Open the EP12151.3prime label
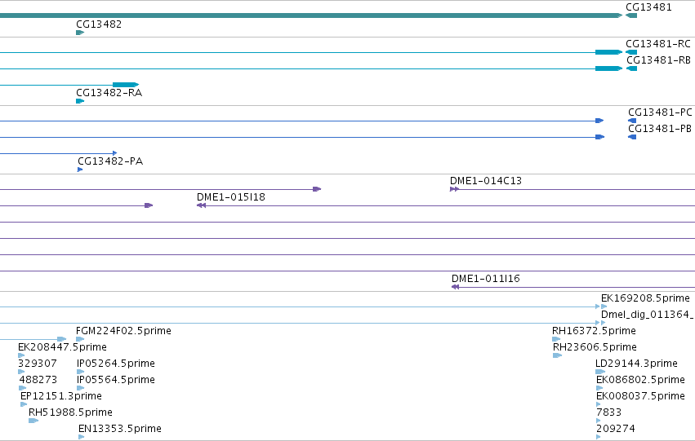This screenshot has width=695, height=441. pyautogui.click(x=61, y=396)
